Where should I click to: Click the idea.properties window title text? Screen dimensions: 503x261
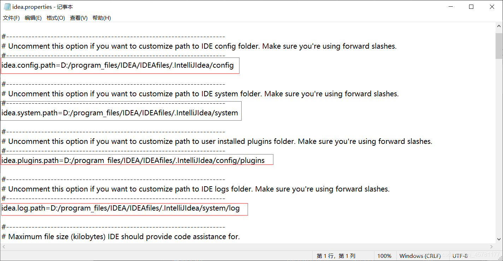coord(43,7)
